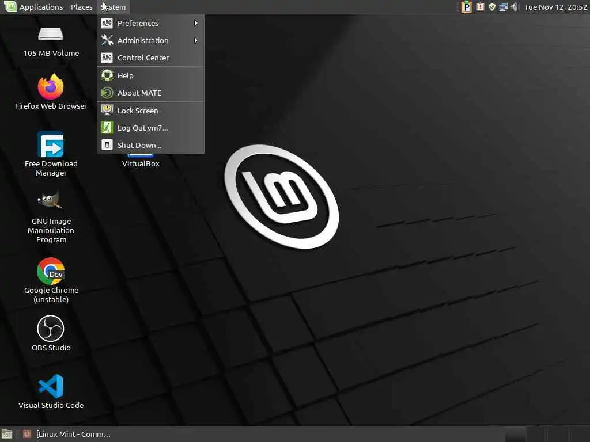
Task: Select Lock Screen menu entry
Action: tap(150, 110)
